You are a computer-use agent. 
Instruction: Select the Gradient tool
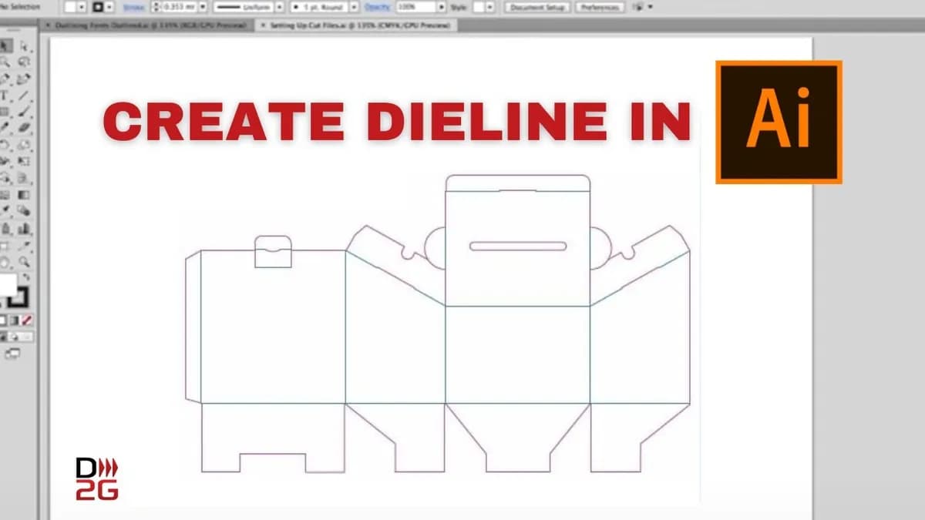[x=24, y=194]
